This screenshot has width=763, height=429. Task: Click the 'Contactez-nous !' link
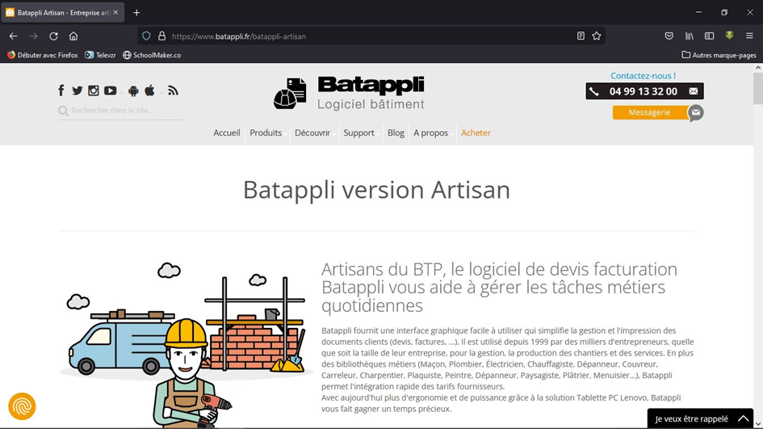point(644,75)
